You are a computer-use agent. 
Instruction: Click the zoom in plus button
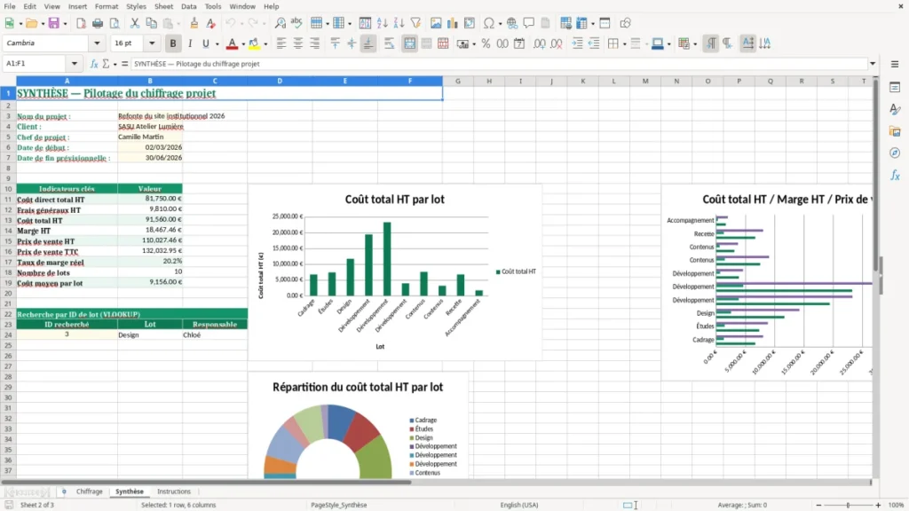point(878,505)
